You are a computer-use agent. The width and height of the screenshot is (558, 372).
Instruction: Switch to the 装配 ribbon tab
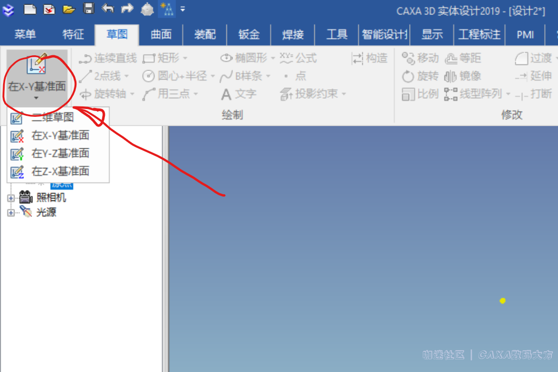(205, 35)
